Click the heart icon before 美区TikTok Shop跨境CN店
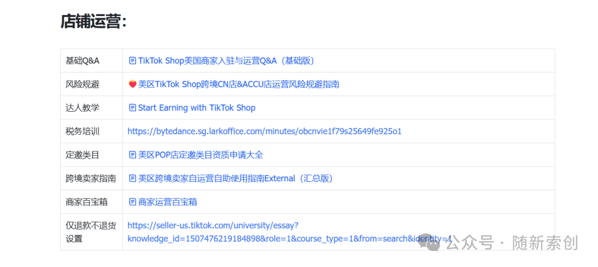 133,85
